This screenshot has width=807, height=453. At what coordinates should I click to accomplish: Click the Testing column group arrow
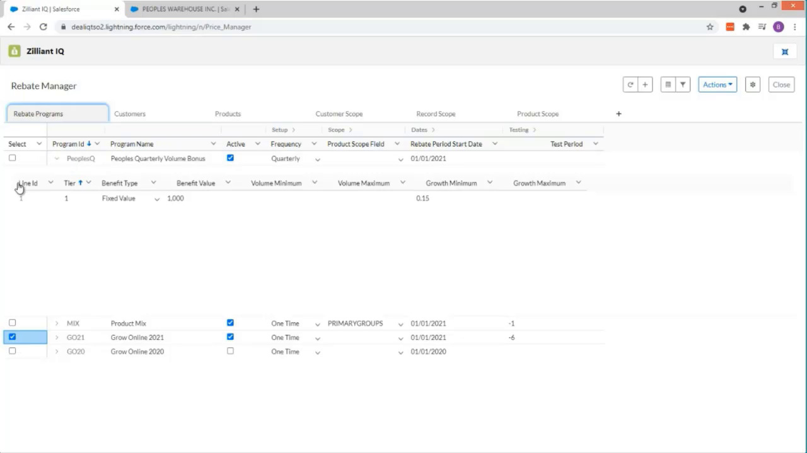coord(534,130)
